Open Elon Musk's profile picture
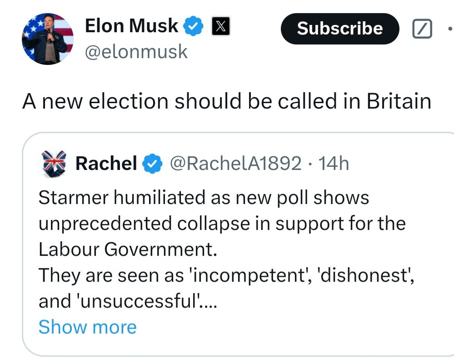Screen dimensions: 454x358 point(47,39)
